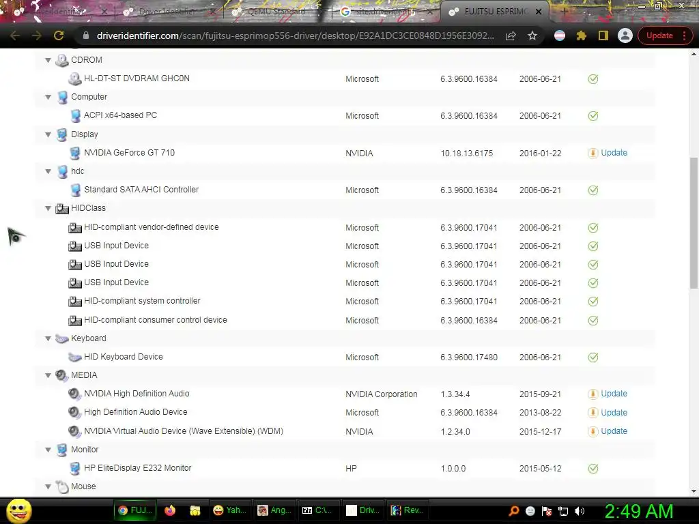Click green check icon for HID Keyboard Device
The width and height of the screenshot is (699, 524).
tap(593, 358)
